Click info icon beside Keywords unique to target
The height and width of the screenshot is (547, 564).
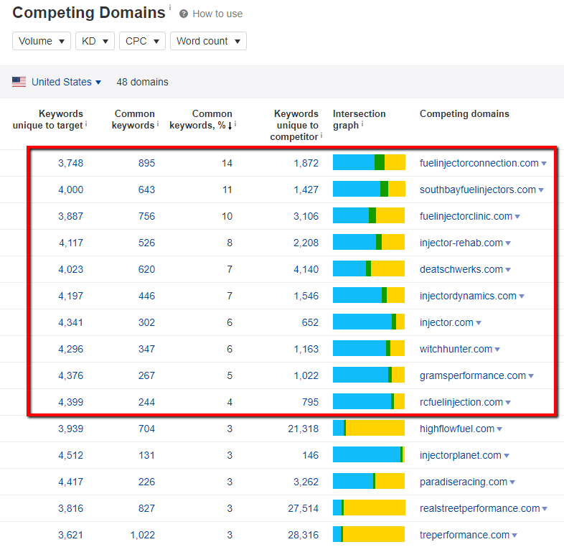(86, 124)
